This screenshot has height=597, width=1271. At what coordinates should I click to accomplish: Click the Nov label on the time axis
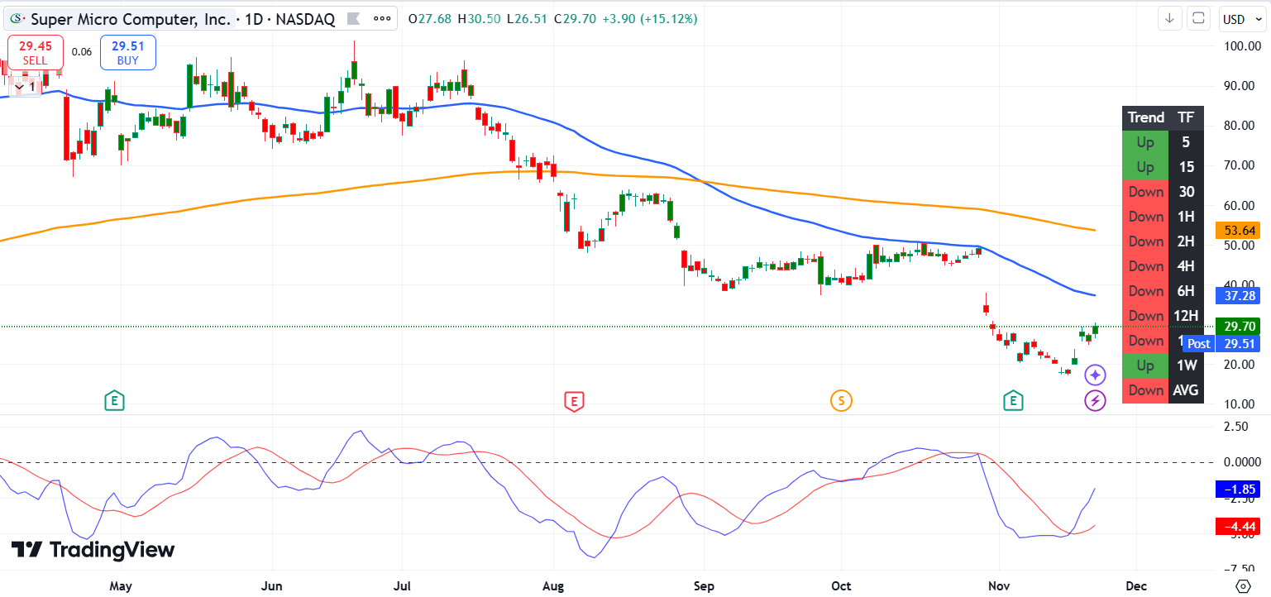pyautogui.click(x=999, y=586)
